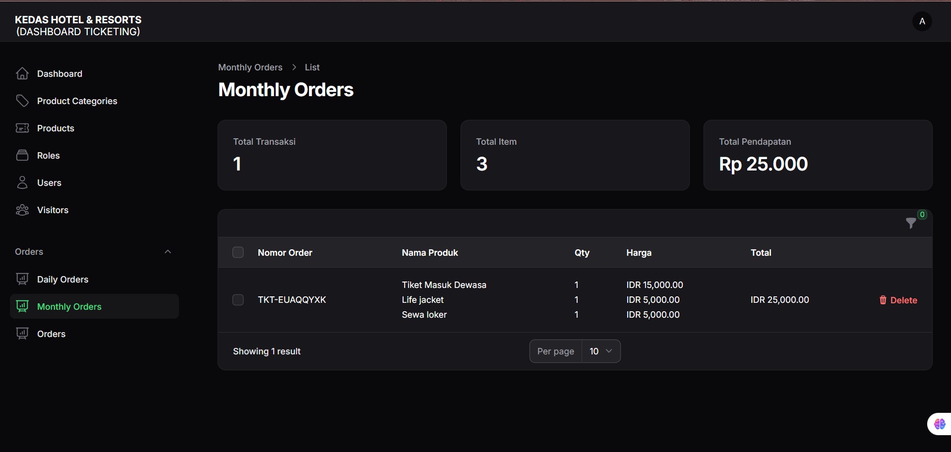Go to List via the breadcrumb

(312, 67)
